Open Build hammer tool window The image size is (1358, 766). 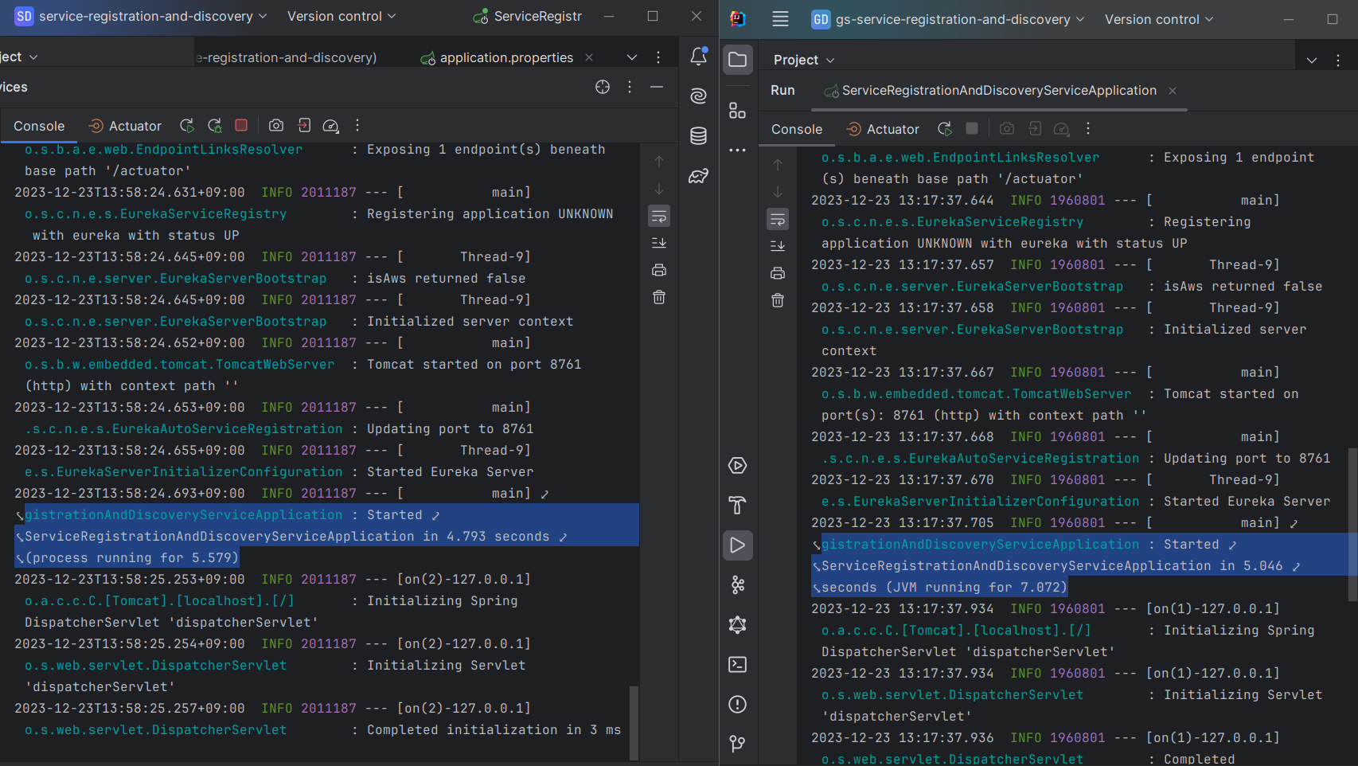738,506
